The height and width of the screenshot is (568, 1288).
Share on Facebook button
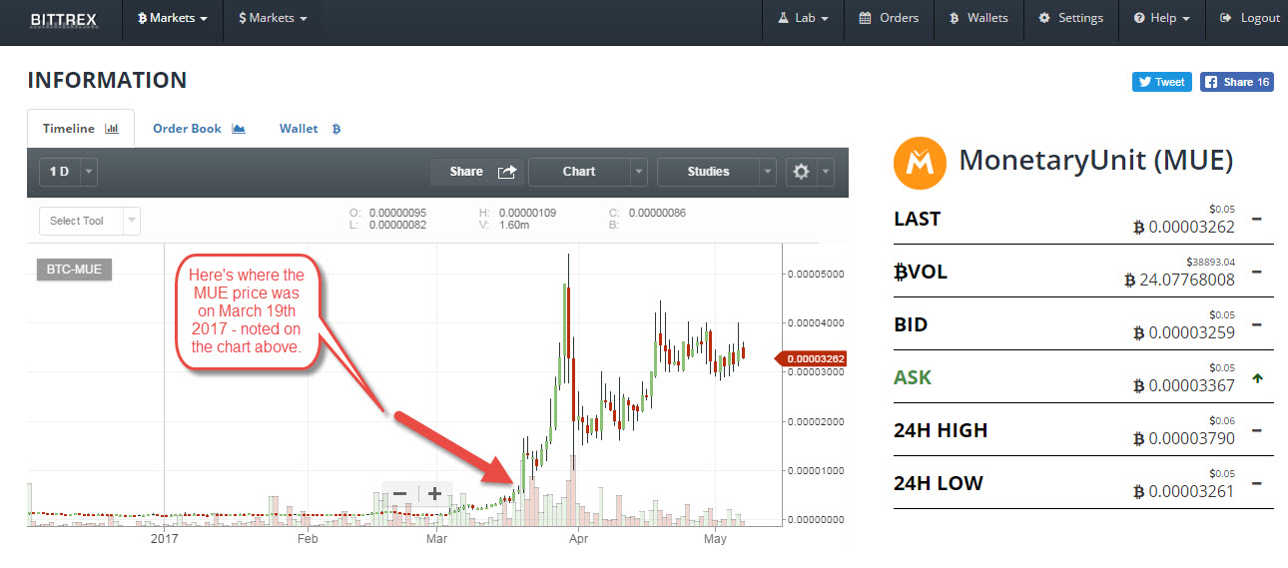tap(1236, 82)
